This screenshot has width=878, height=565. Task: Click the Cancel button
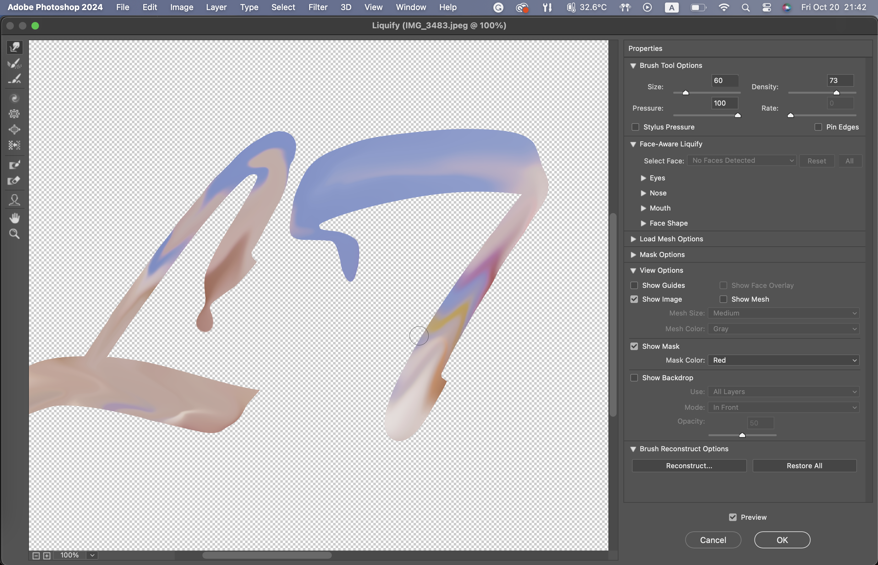tap(713, 540)
